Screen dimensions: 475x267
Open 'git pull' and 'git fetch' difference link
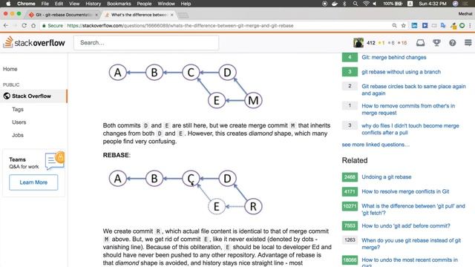coord(413,209)
